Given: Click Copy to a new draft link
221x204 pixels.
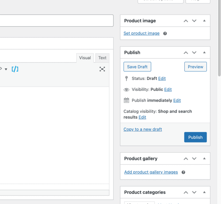Looking at the screenshot, I should click(143, 129).
